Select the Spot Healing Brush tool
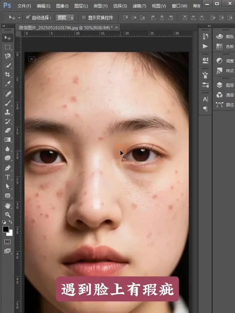This screenshot has width=235, height=313. click(x=8, y=94)
